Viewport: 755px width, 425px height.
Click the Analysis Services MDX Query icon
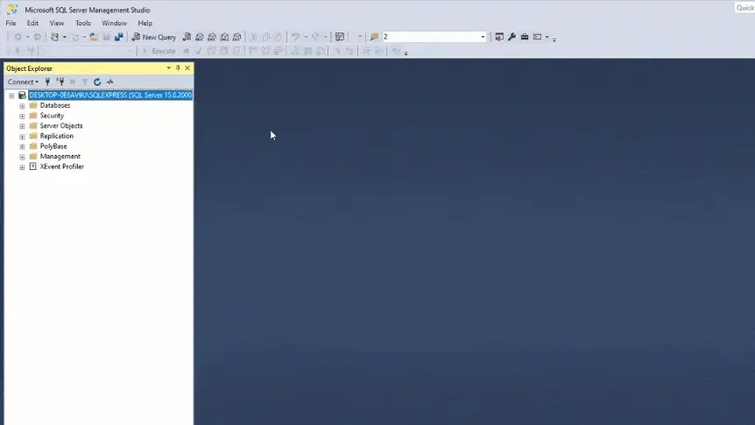(200, 37)
